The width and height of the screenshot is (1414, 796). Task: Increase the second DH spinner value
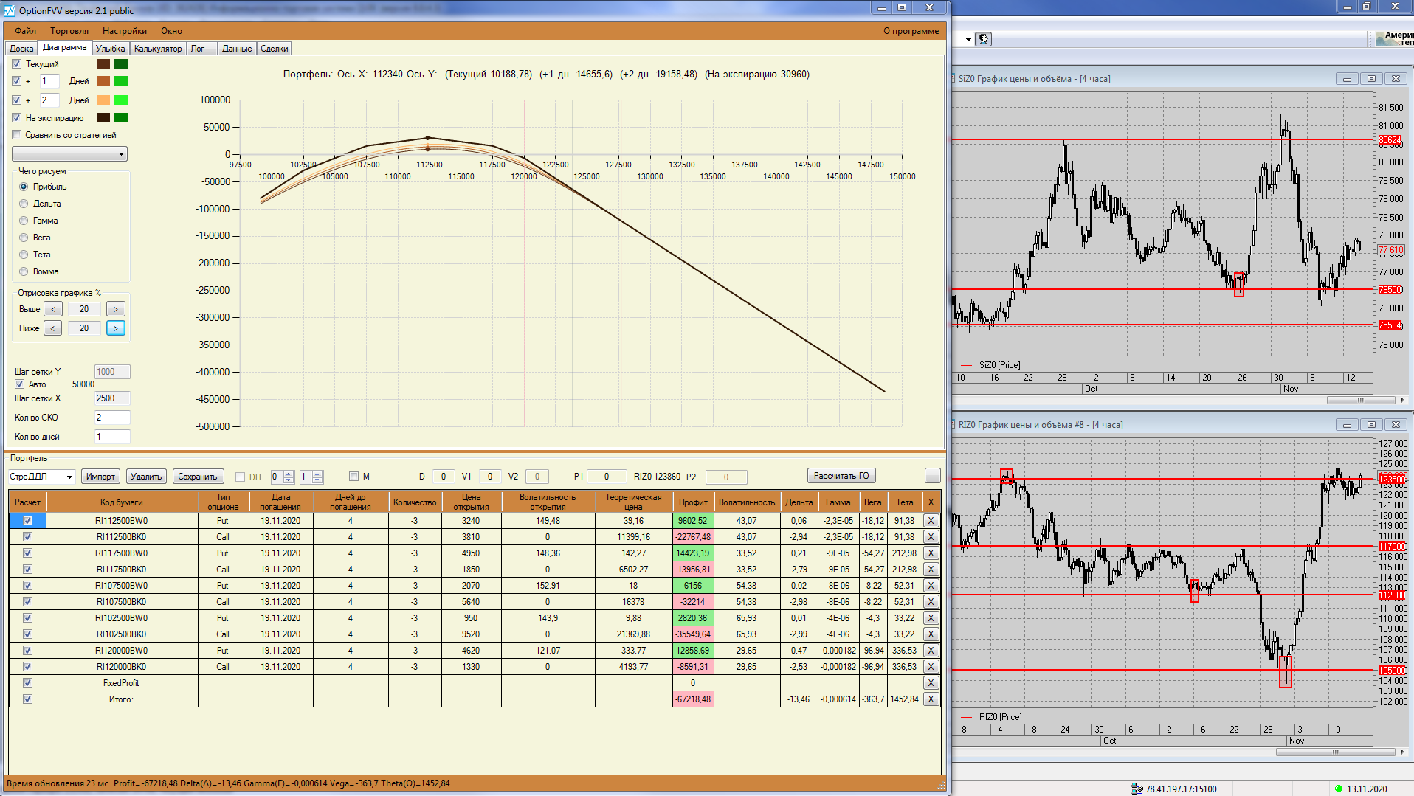[x=317, y=474]
